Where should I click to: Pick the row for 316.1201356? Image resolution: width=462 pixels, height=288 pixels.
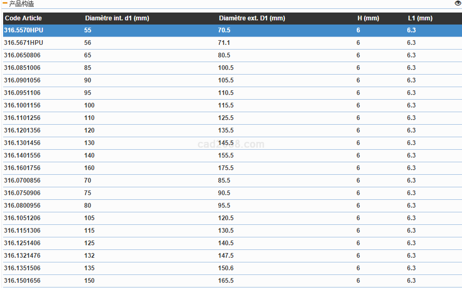(x=22, y=130)
